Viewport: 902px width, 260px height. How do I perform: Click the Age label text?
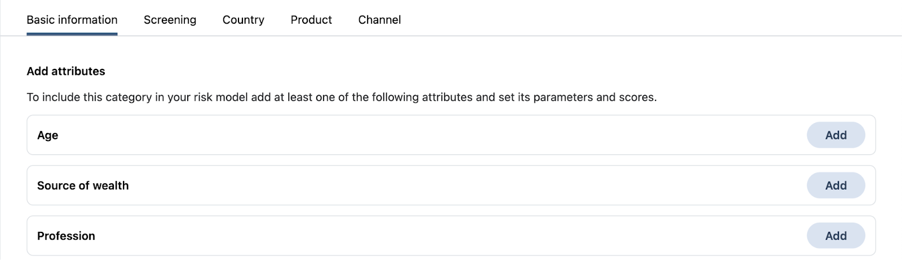click(x=48, y=135)
